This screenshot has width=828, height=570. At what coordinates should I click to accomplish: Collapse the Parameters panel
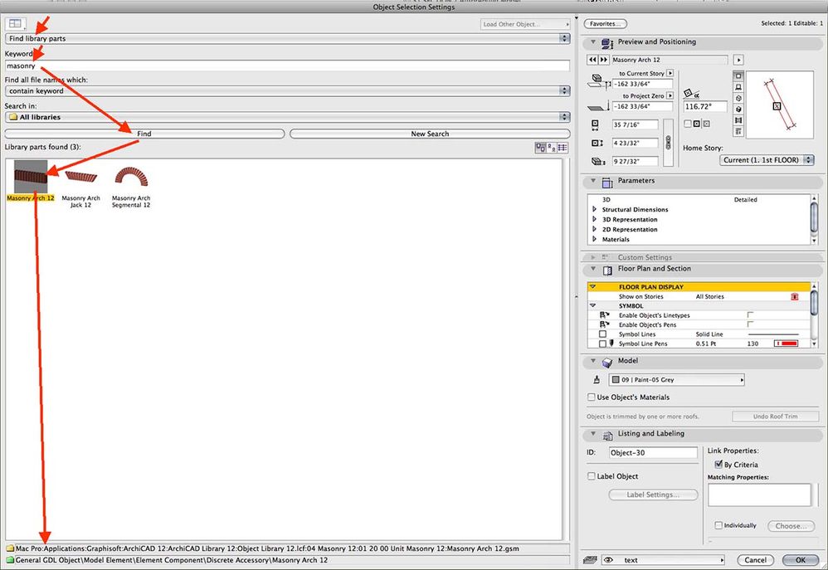[593, 181]
